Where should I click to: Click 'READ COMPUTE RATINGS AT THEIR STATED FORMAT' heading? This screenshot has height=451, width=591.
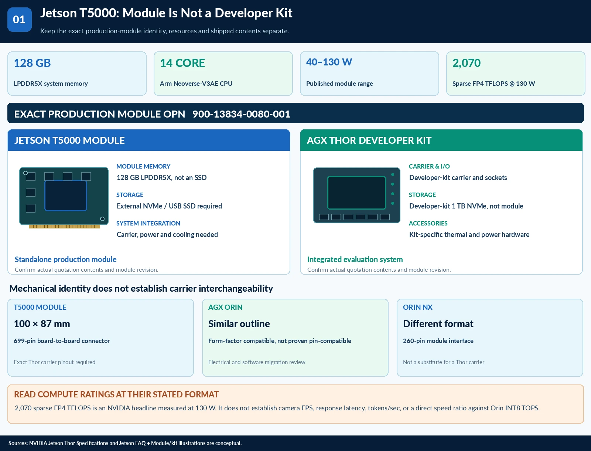116,394
